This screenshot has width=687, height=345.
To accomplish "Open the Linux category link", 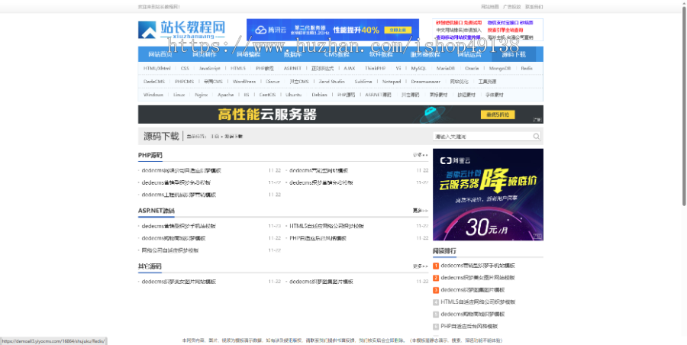I will pos(179,95).
